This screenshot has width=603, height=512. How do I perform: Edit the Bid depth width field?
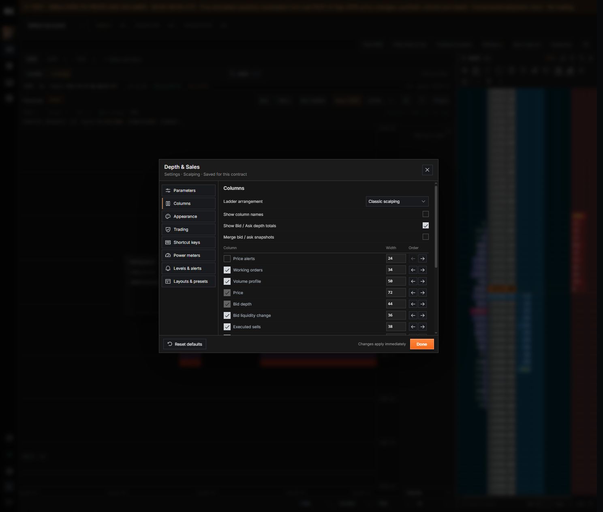pyautogui.click(x=396, y=304)
